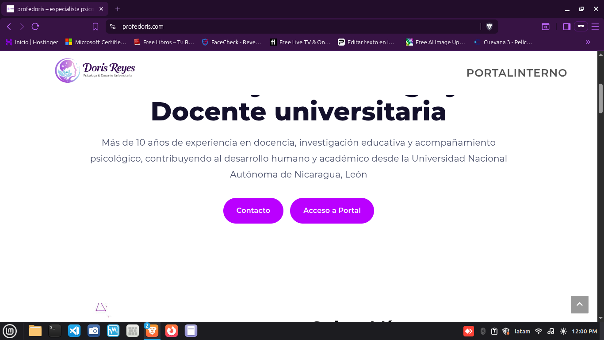Click the page vertical scrollbar thumb

click(601, 99)
